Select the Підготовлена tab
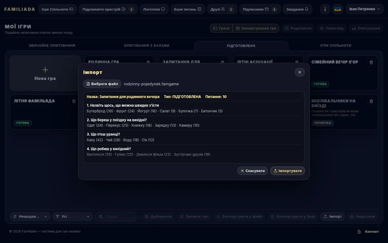388x243 pixels. (241, 46)
